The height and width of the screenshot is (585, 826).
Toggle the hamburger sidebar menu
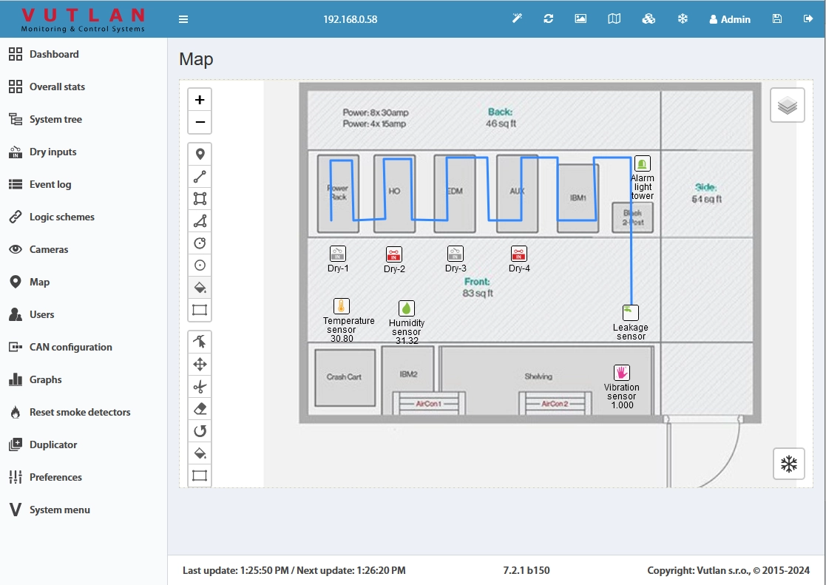183,19
